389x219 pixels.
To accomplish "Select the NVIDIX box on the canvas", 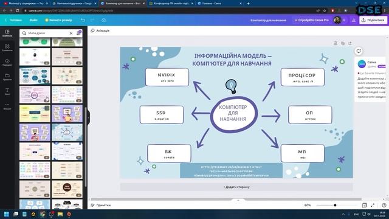I will click(x=167, y=77).
